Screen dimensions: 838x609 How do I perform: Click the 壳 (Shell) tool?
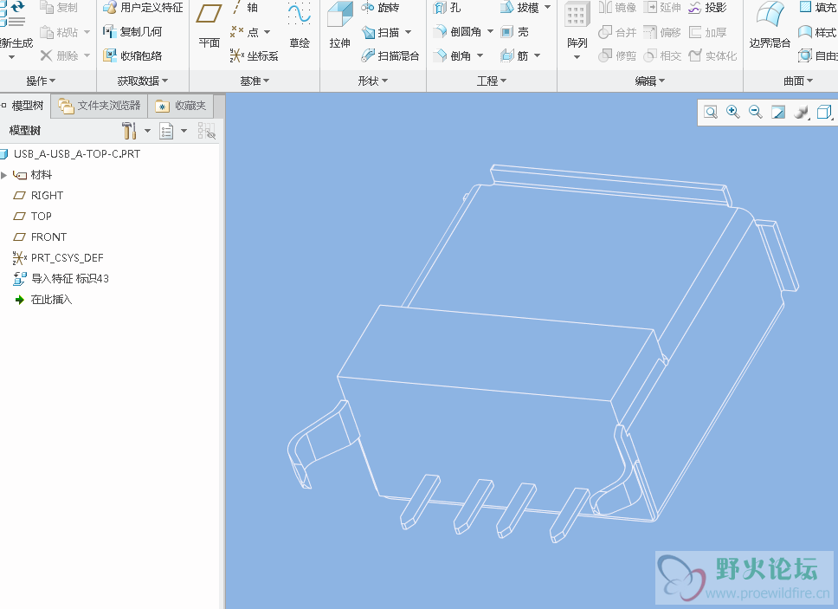(x=515, y=32)
